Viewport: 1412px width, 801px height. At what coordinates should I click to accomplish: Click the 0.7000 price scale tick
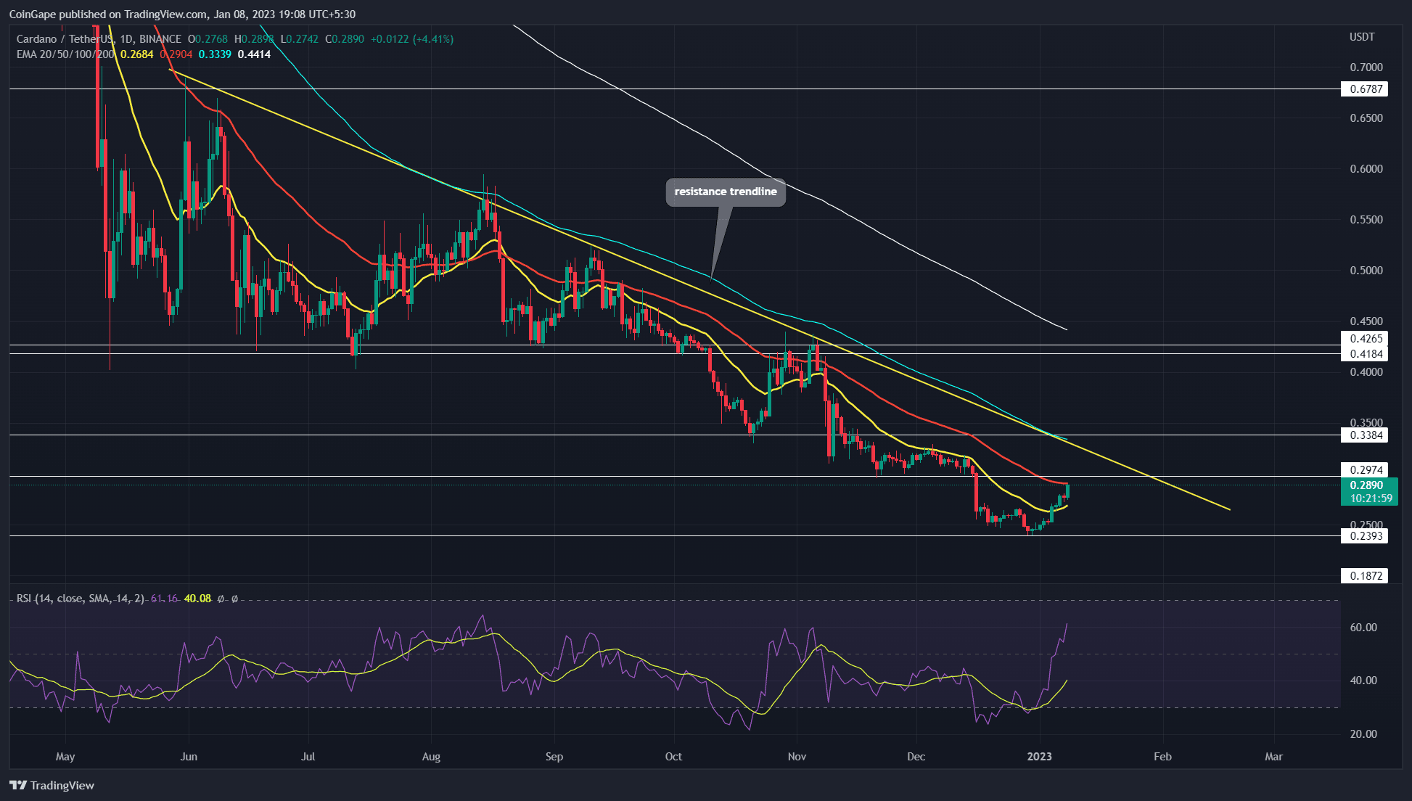(1366, 67)
